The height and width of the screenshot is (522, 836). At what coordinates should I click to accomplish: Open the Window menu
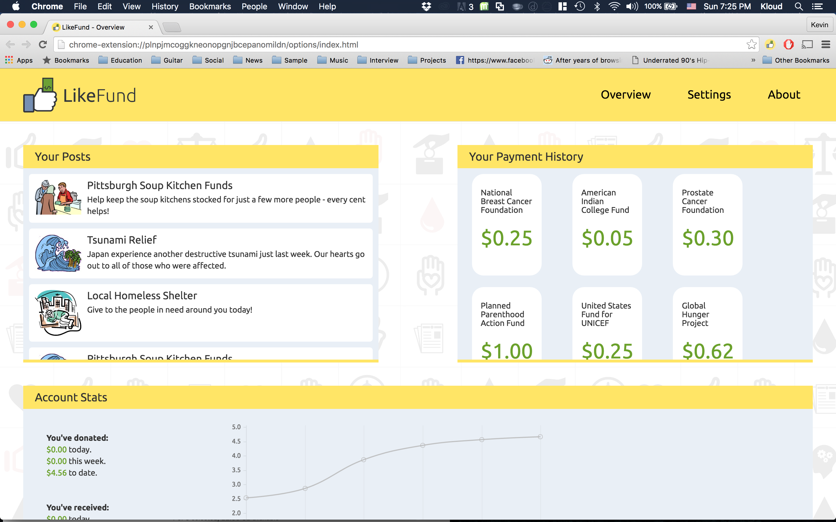pyautogui.click(x=293, y=6)
